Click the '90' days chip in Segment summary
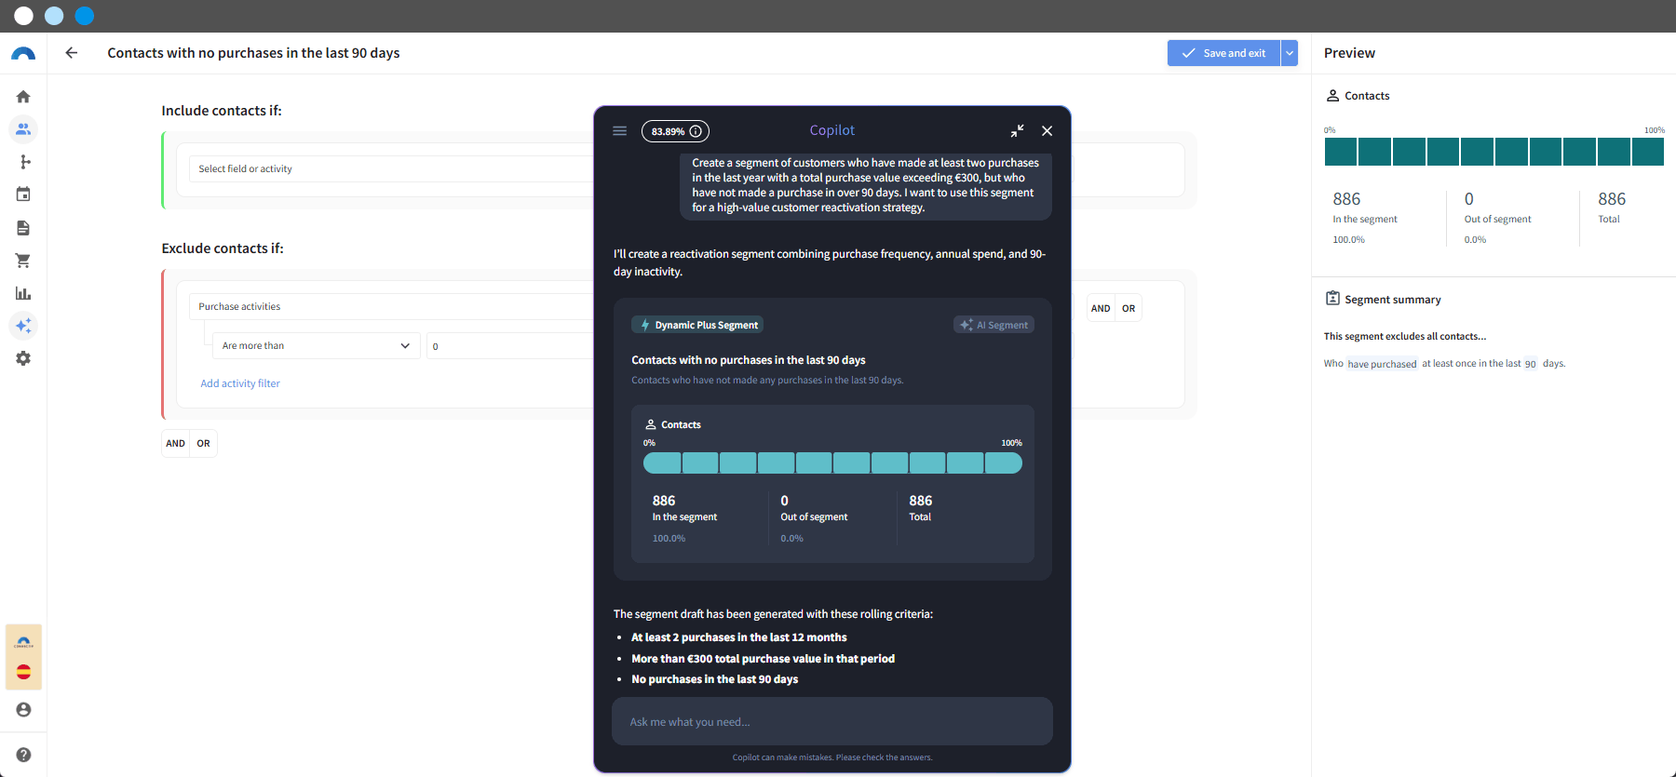 pos(1531,364)
